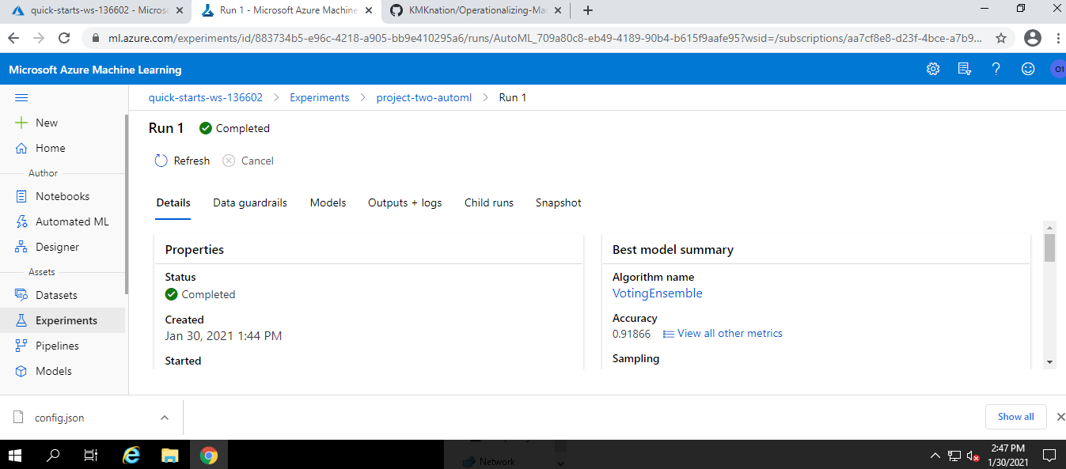The image size is (1066, 469).
Task: Reload the browser page
Action: (64, 38)
